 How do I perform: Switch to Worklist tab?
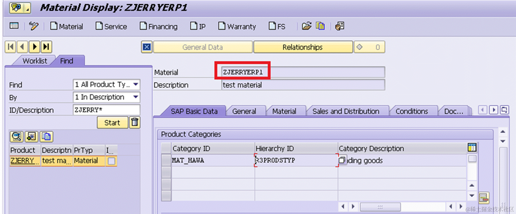(35, 61)
